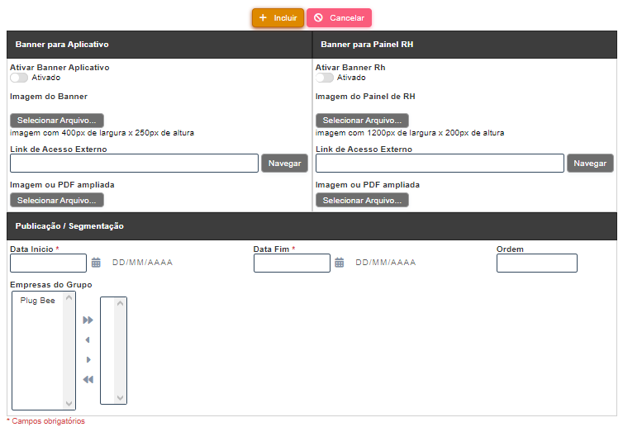623x427 pixels.
Task: Open the Data Fim calendar picker
Action: pyautogui.click(x=340, y=263)
